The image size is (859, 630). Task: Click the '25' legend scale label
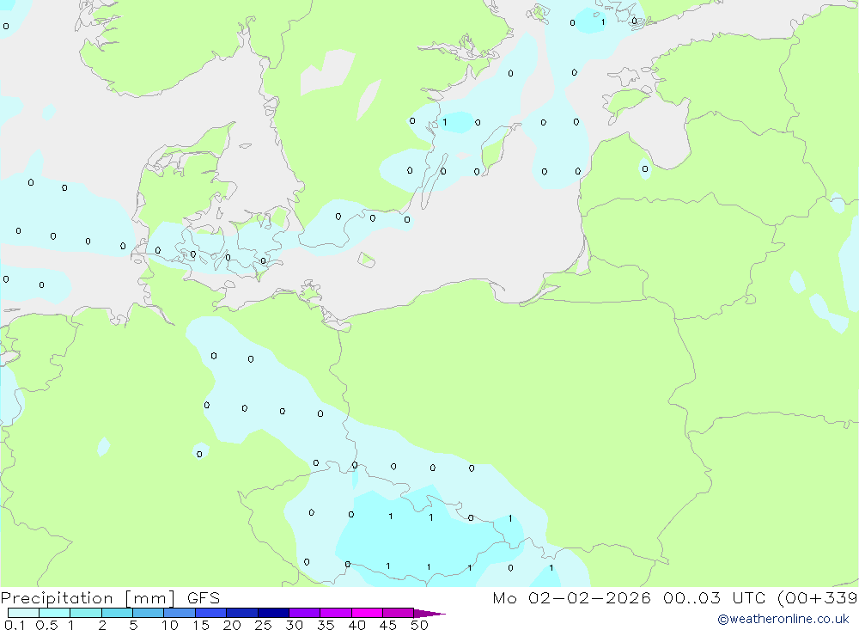(263, 625)
